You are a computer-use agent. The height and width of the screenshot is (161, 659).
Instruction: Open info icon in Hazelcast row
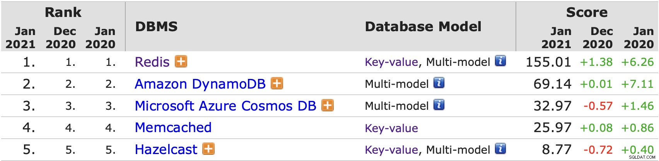click(500, 148)
